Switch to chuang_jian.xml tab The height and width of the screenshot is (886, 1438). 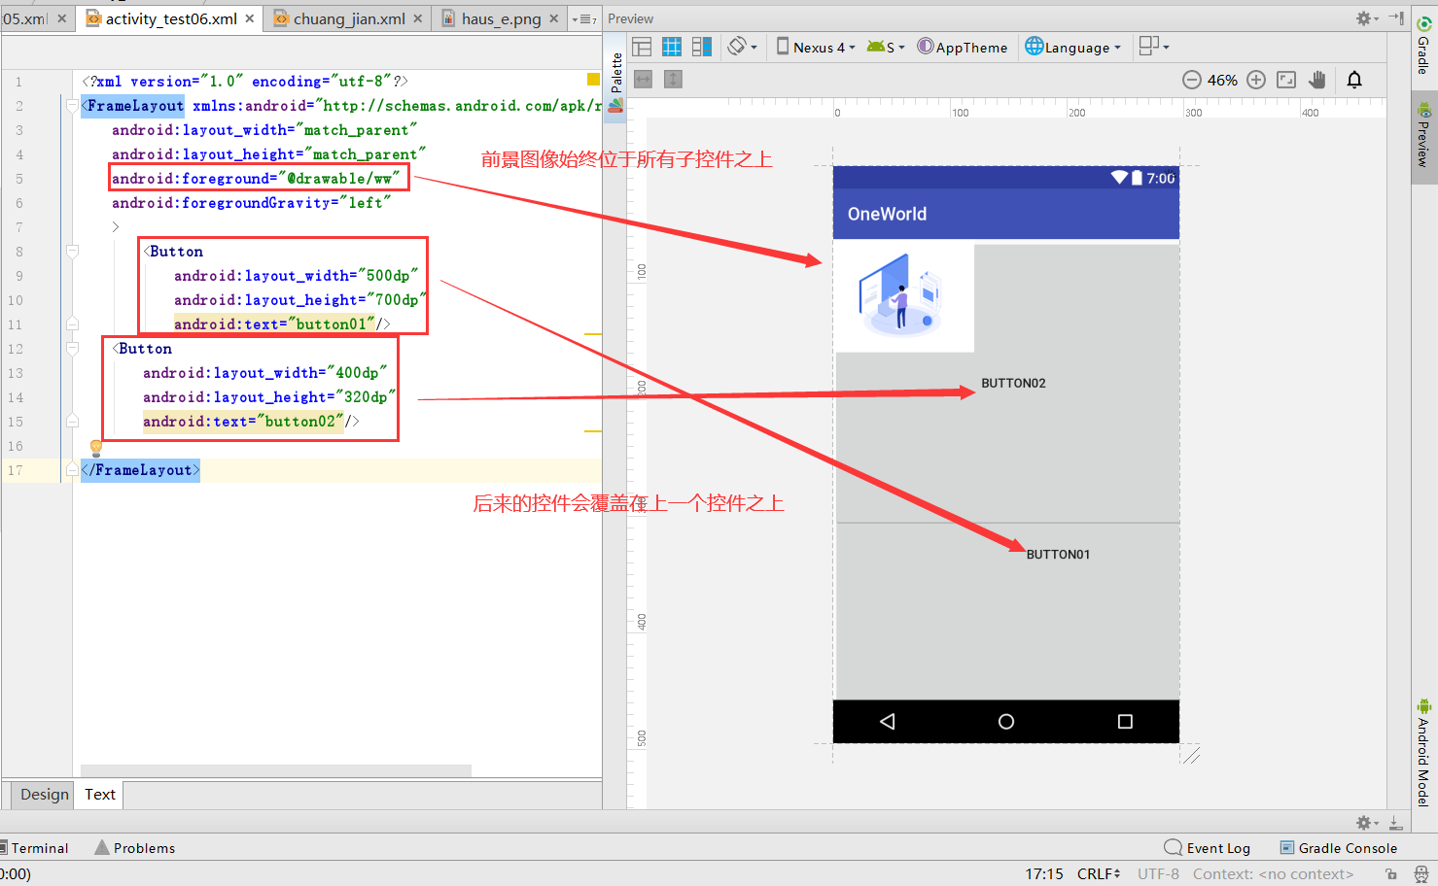click(x=349, y=18)
